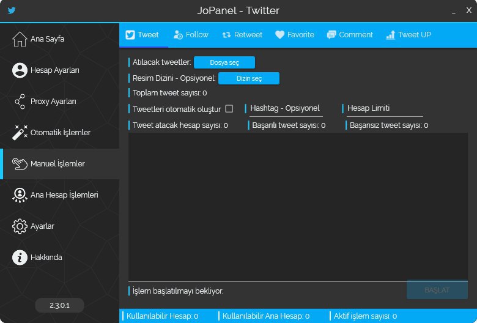Click the BAŞLAT start button

(x=437, y=290)
